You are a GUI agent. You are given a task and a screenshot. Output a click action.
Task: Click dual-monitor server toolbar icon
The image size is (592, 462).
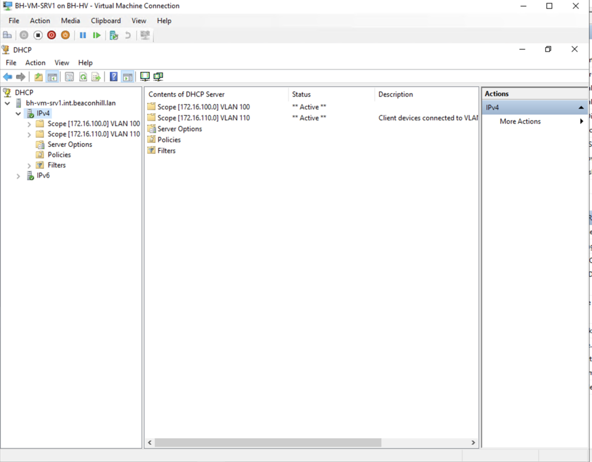tap(158, 77)
